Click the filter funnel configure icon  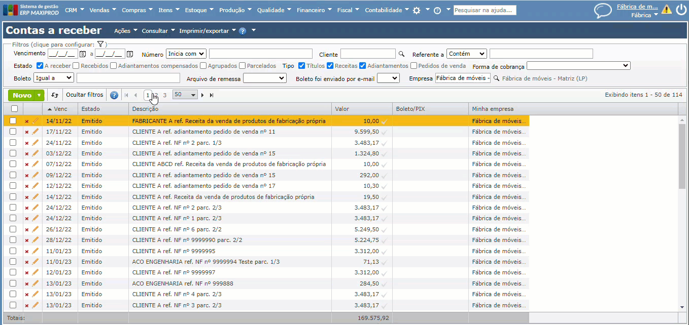coord(100,45)
